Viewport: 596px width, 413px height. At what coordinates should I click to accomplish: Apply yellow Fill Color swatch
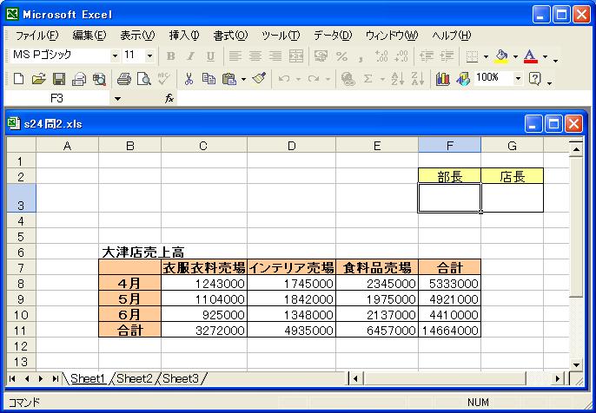click(x=502, y=56)
